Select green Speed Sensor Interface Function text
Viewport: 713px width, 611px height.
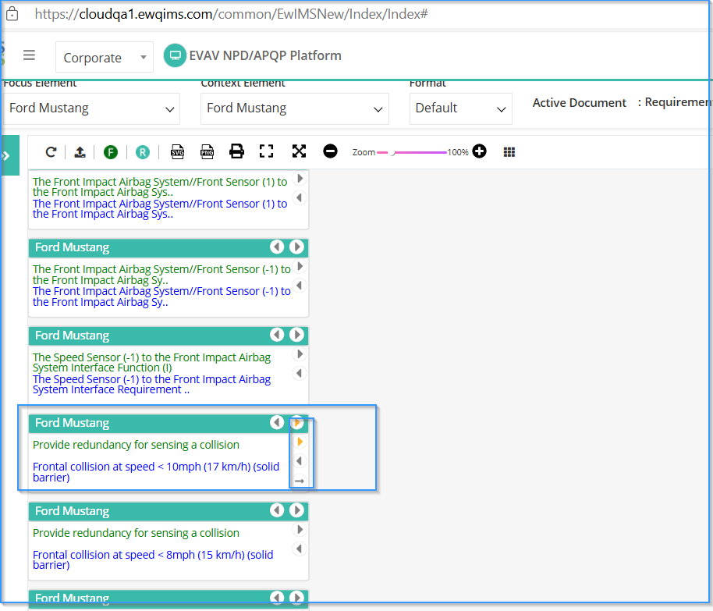pyautogui.click(x=151, y=362)
